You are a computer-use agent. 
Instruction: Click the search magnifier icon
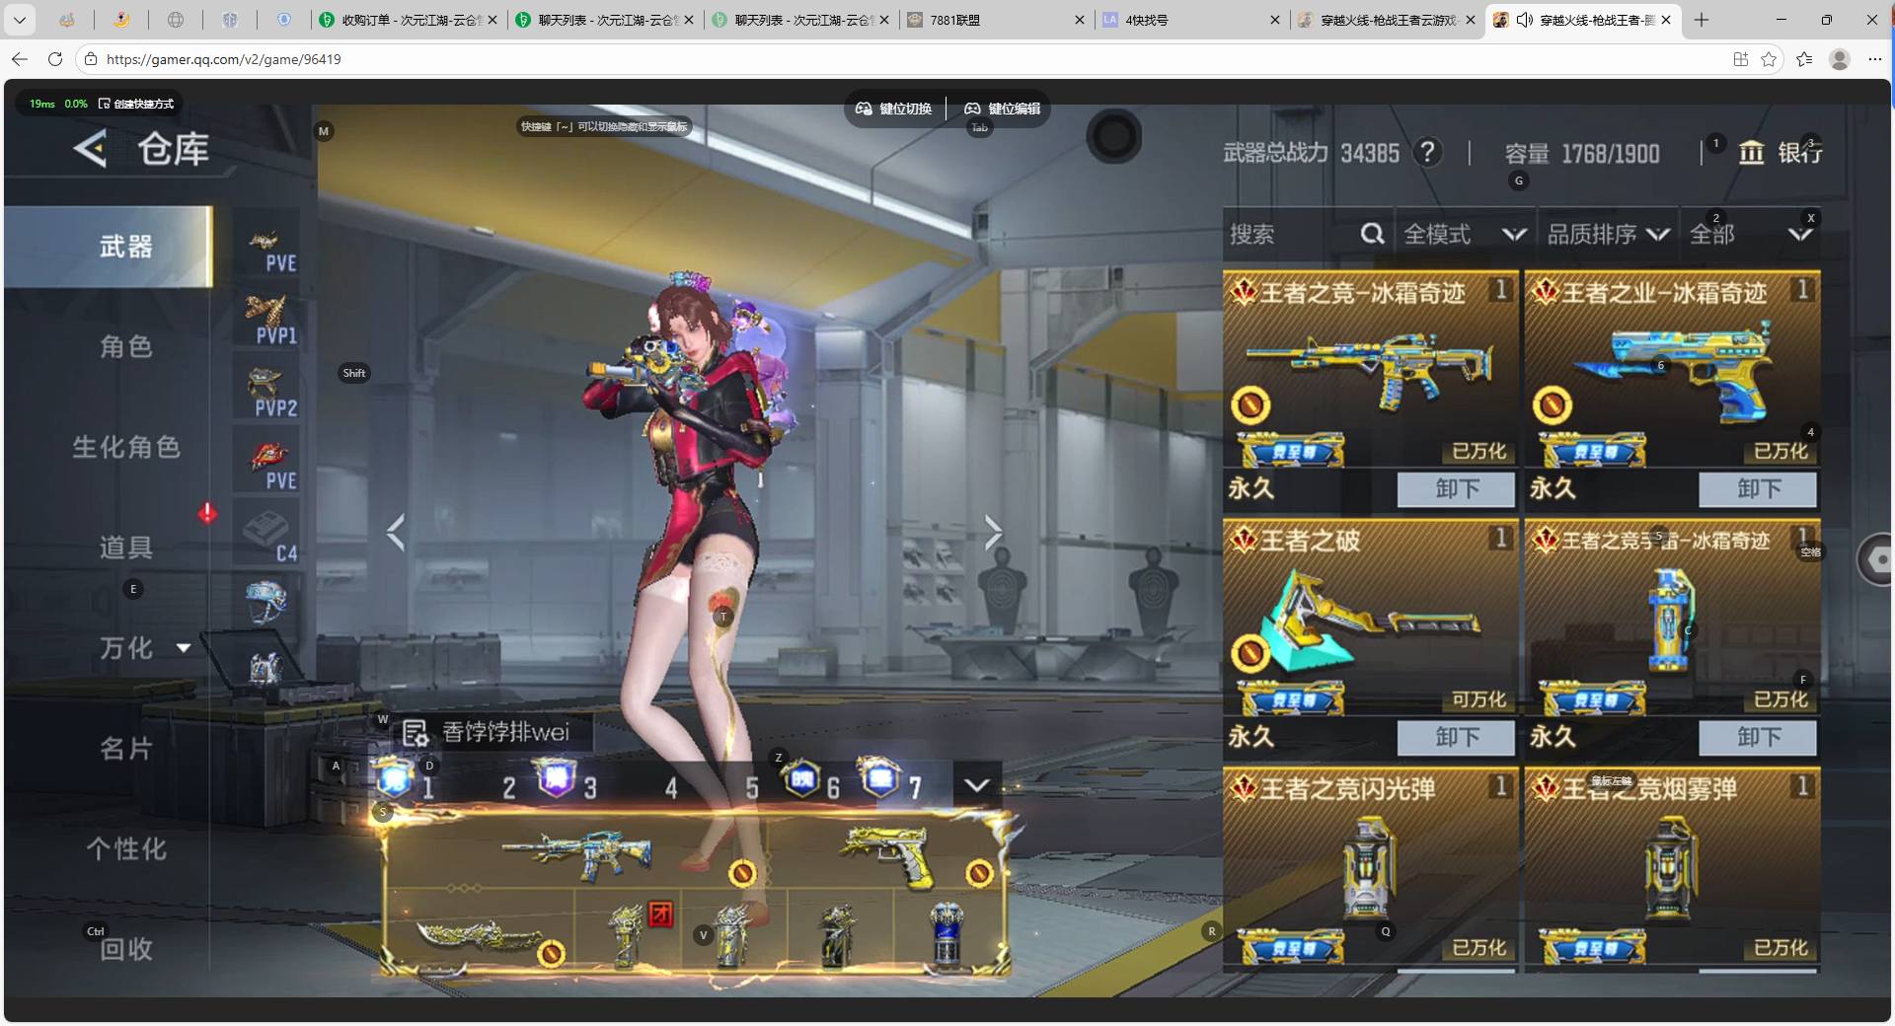pyautogui.click(x=1372, y=234)
